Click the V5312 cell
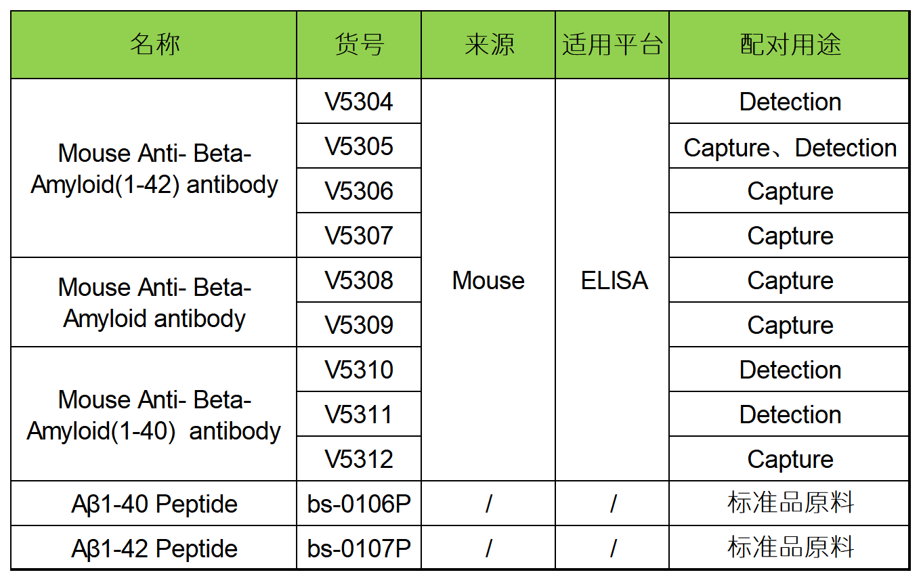 359,459
